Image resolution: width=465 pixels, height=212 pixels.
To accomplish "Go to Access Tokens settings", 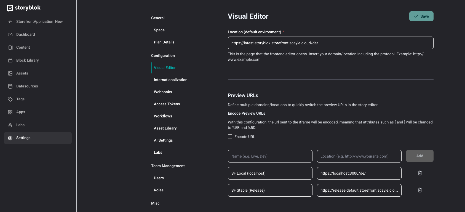I will 167,104.
